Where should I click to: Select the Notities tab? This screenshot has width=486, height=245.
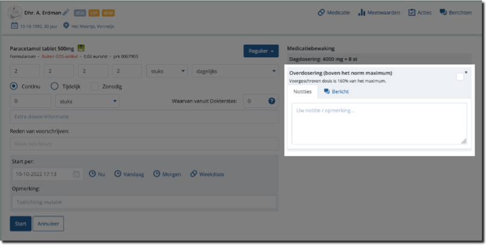point(302,91)
